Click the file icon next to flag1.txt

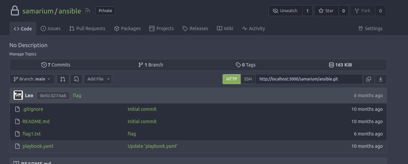tap(17, 134)
